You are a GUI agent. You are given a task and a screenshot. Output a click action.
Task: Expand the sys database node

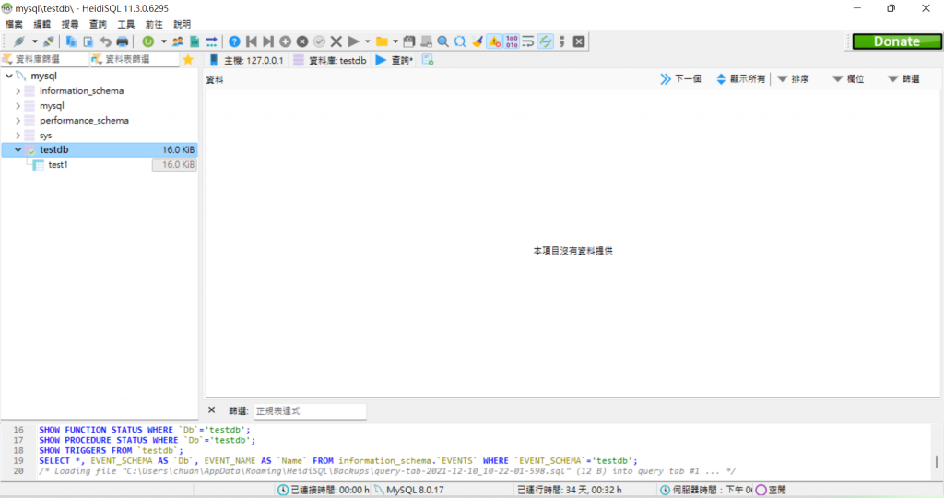pyautogui.click(x=18, y=136)
